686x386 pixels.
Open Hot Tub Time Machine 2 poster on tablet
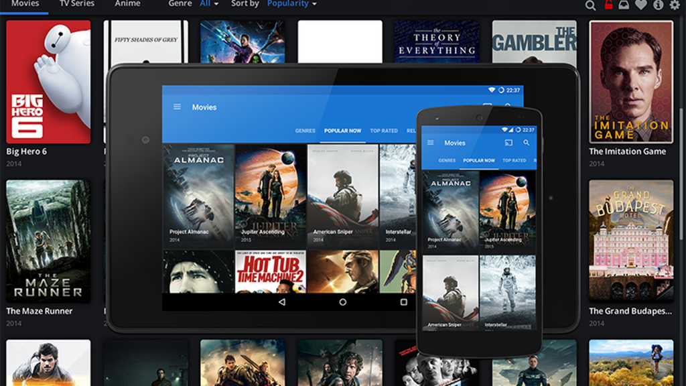tap(271, 272)
